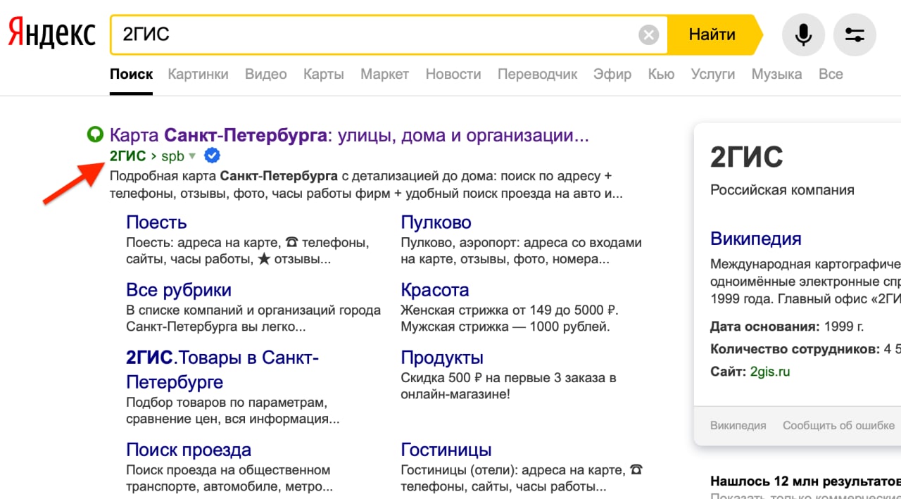Image resolution: width=901 pixels, height=499 pixels.
Task: Click the green 2ГИС site name link
Action: coord(127,156)
